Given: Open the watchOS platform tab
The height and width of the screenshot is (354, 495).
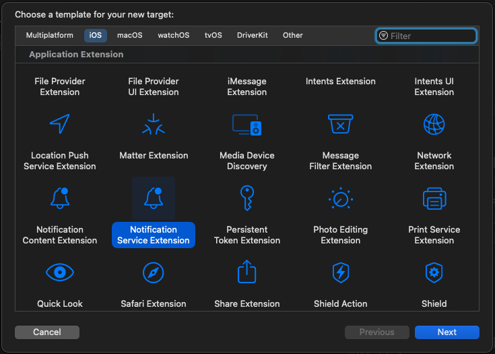Looking at the screenshot, I should coord(174,35).
